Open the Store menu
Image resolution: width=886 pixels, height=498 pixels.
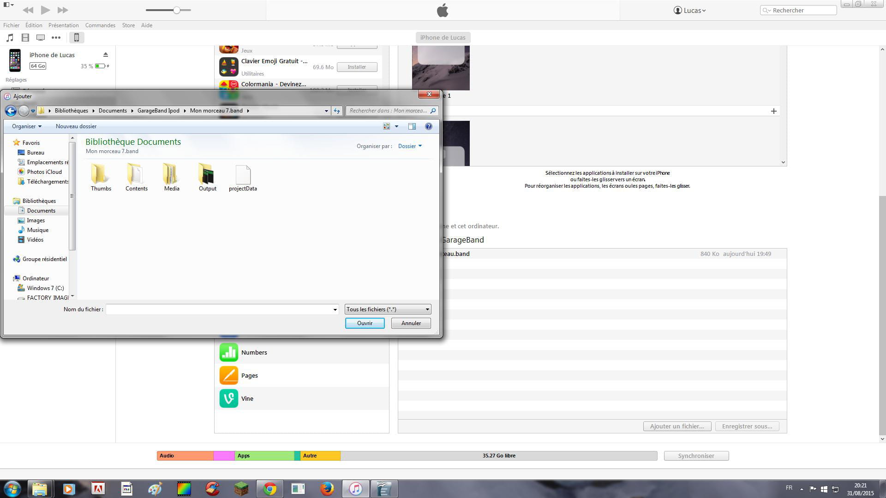(128, 25)
